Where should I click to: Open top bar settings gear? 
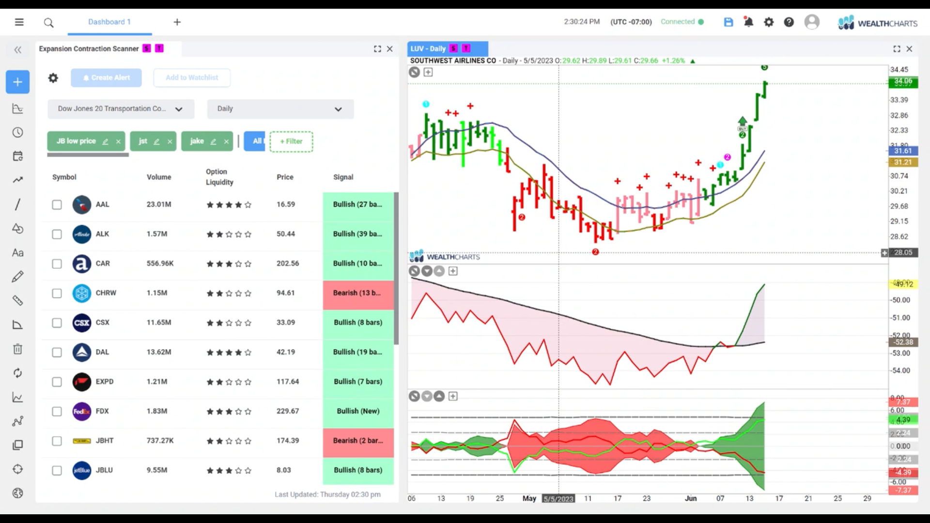click(769, 22)
